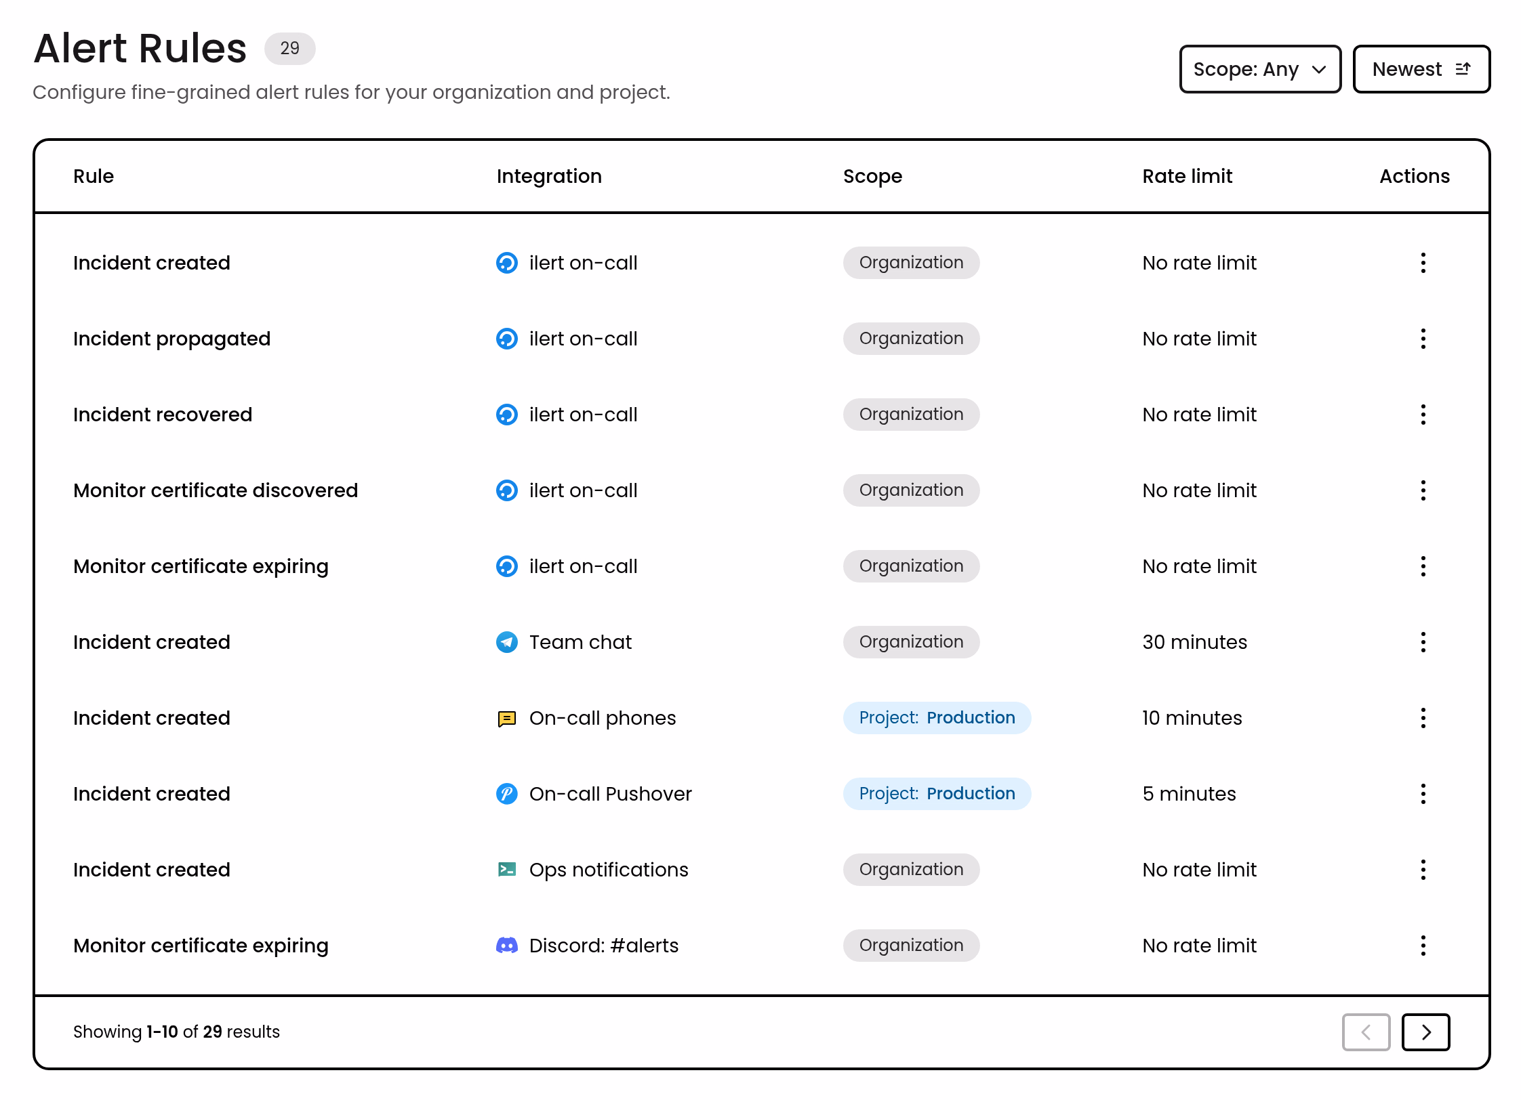
Task: Click the Discord icon beside #alerts
Action: tap(507, 946)
